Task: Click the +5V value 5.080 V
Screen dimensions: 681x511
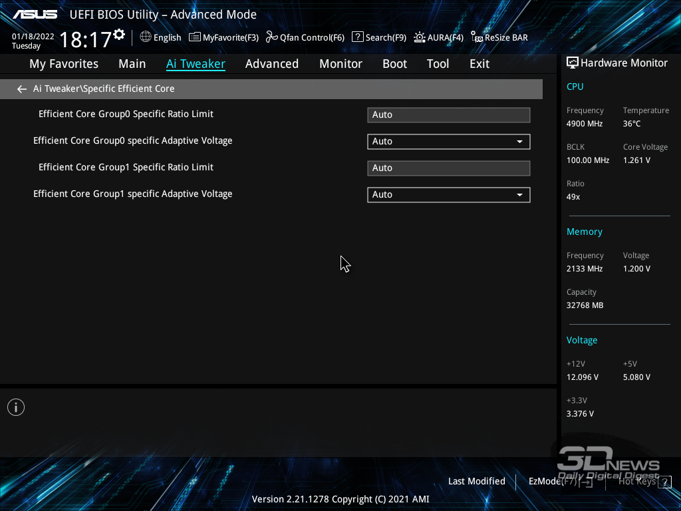Action: coord(636,377)
